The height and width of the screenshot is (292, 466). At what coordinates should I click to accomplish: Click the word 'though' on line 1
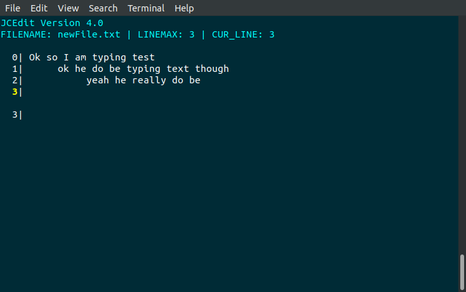coord(212,69)
